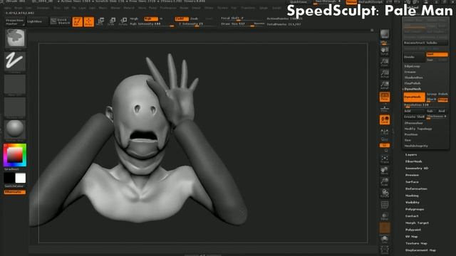This screenshot has width=456, height=256.
Task: Click the Reconstruct Subdiv button
Action: click(425, 43)
